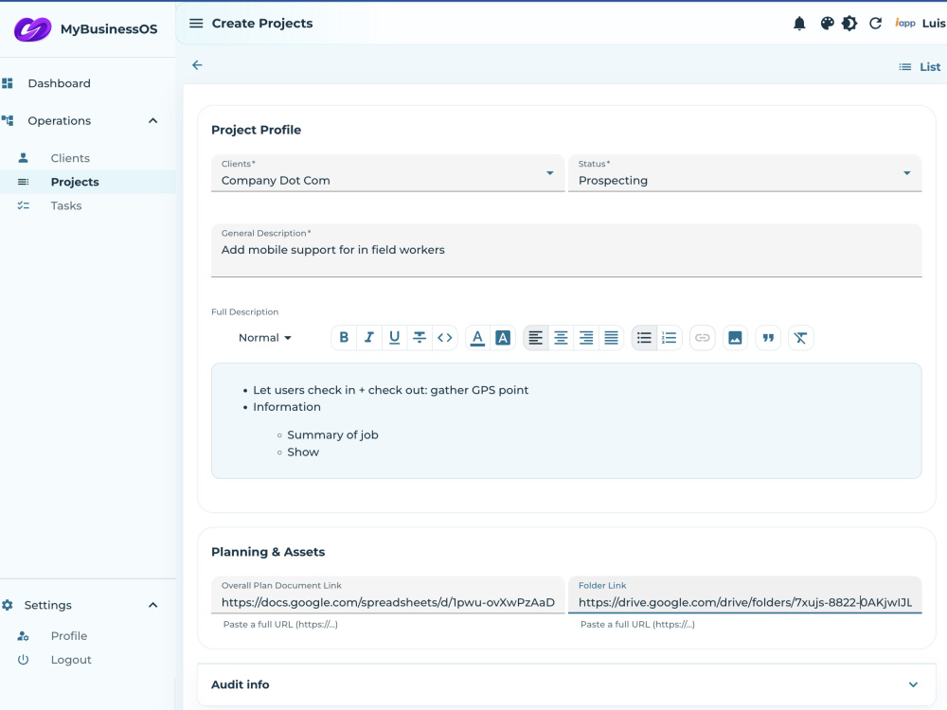
Task: Collapse the Settings section chevron
Action: (x=152, y=605)
